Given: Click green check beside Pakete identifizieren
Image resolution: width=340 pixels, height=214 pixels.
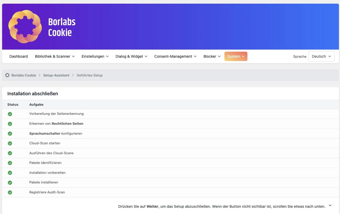Looking at the screenshot, I should click(x=10, y=163).
